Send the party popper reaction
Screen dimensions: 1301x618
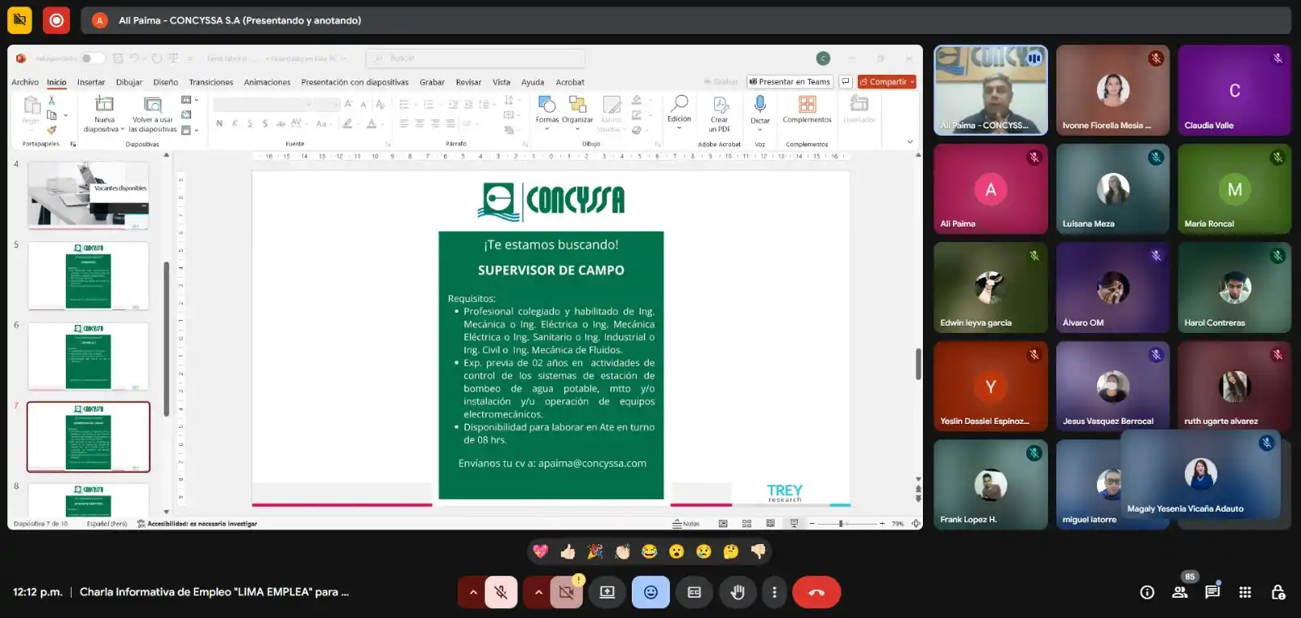pos(595,551)
